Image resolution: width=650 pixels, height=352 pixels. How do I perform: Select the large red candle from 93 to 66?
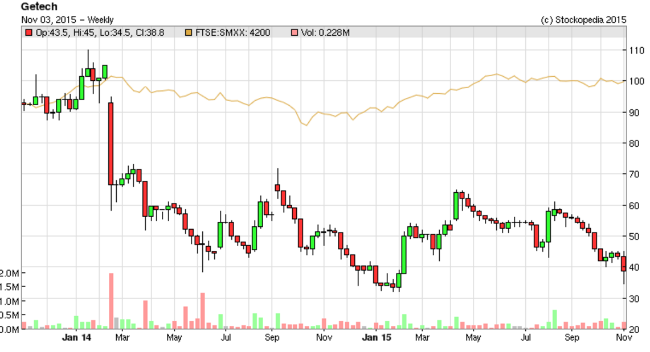[111, 144]
